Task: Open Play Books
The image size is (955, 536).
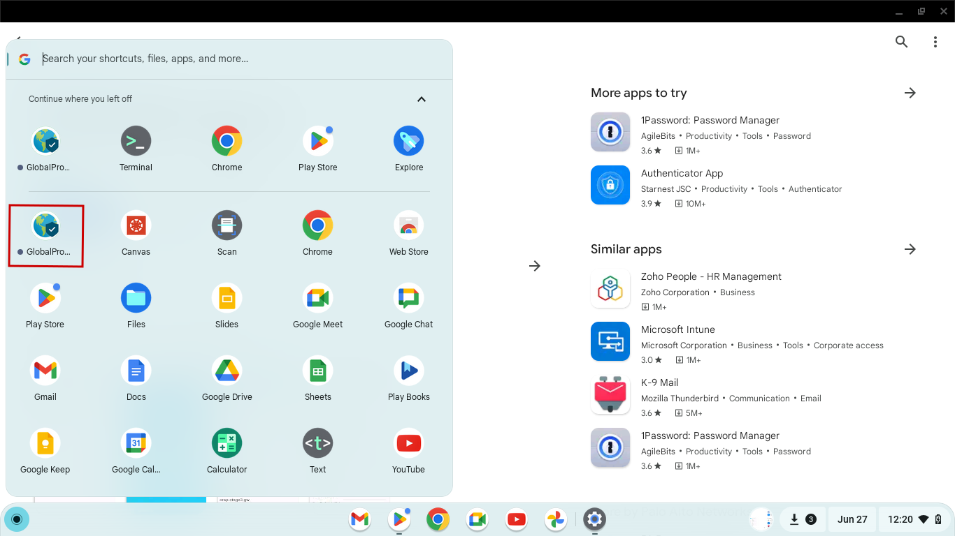Action: [409, 379]
